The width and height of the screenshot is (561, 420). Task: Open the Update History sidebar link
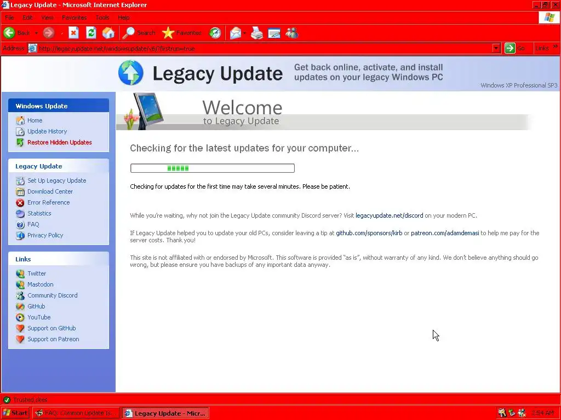tap(47, 131)
